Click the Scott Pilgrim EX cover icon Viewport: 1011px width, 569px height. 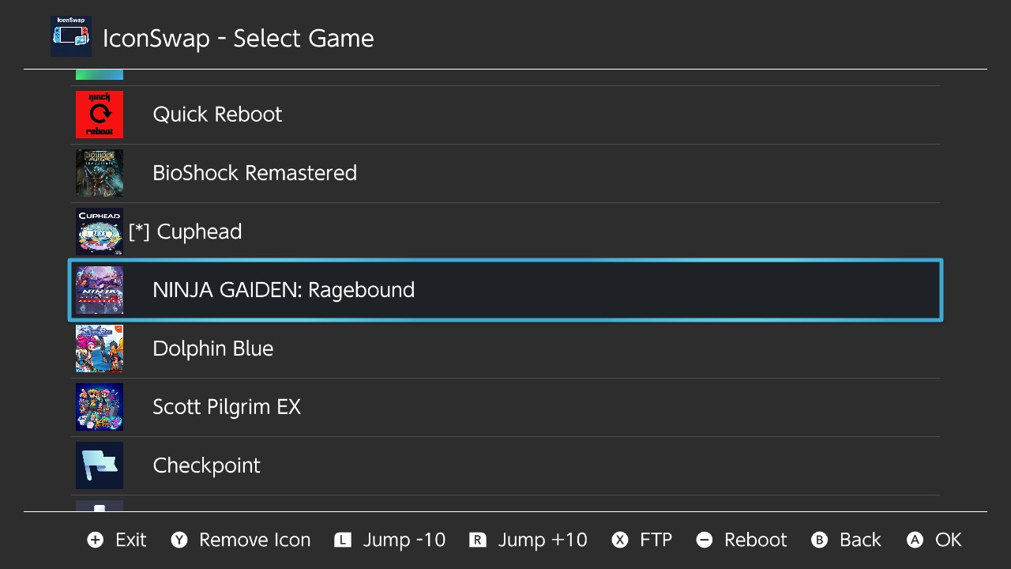(x=100, y=407)
